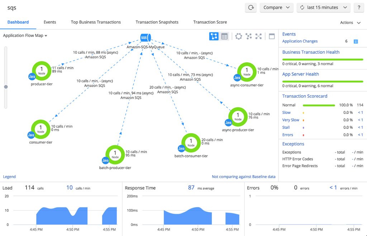The height and width of the screenshot is (236, 367).
Task: Toggle the flow map view button on
Action: [214, 36]
